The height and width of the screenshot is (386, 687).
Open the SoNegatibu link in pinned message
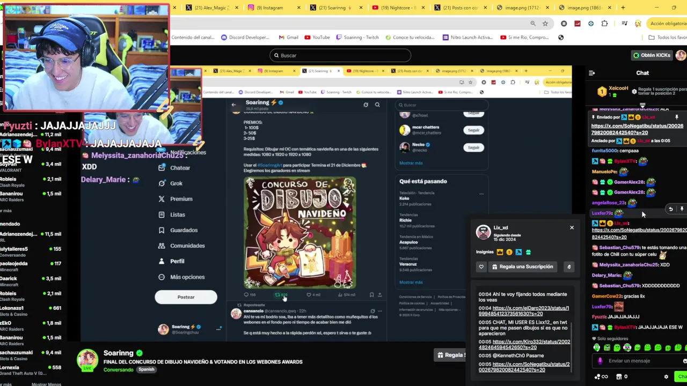638,129
